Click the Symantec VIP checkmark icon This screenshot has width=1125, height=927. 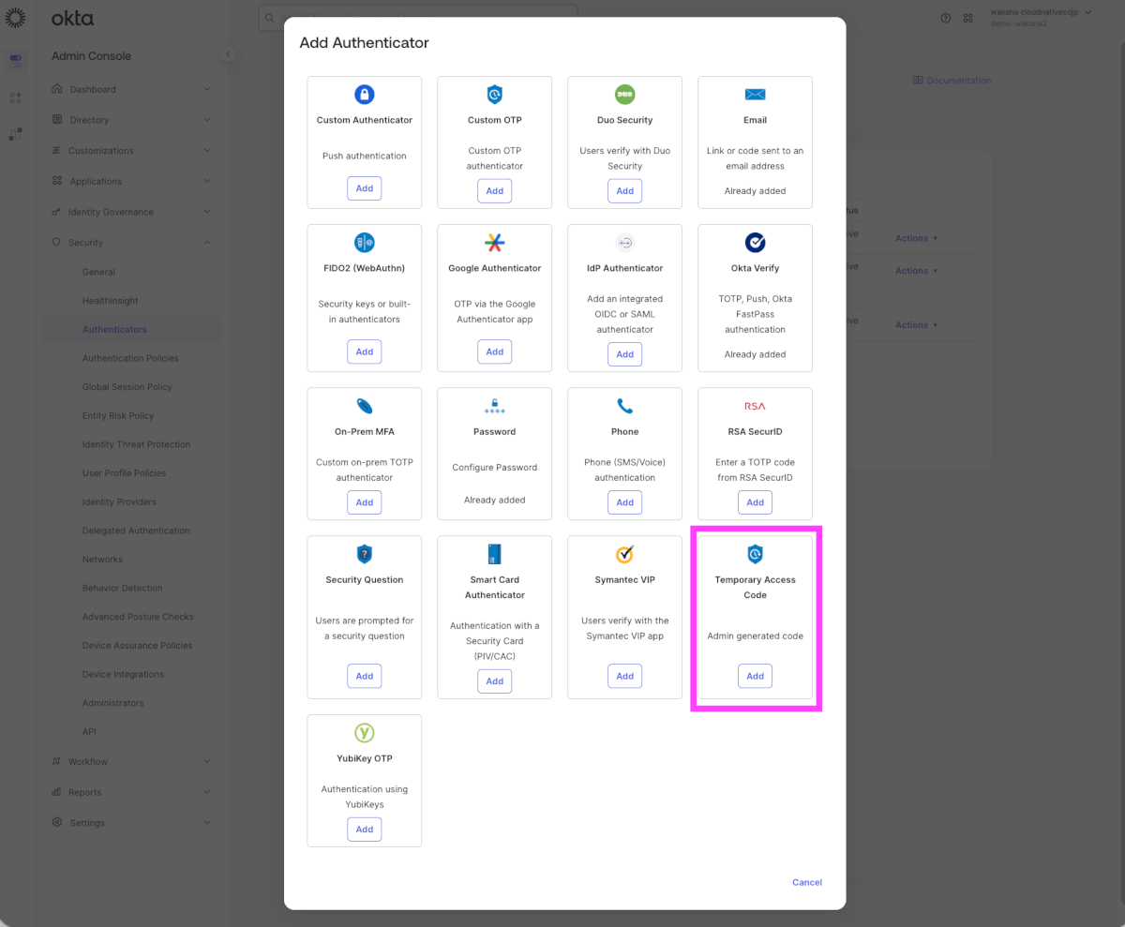(624, 554)
